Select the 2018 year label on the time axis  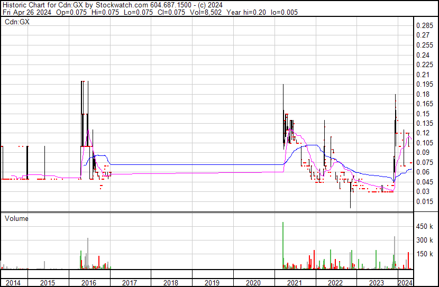click(171, 283)
